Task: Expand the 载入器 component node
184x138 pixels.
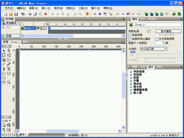Action: [x=131, y=93]
